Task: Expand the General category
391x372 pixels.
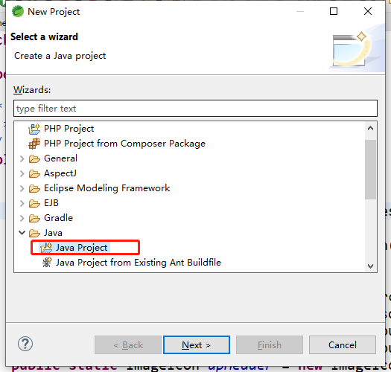Action: pos(22,158)
